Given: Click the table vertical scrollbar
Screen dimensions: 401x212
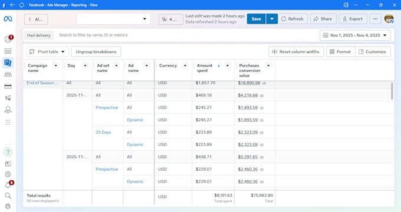Looking at the screenshot, I should pyautogui.click(x=392, y=91).
